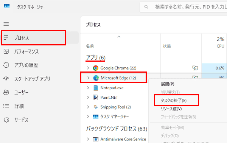Choose フィードバックを送る(B) from the context menu
227x143 pixels.
tap(178, 117)
